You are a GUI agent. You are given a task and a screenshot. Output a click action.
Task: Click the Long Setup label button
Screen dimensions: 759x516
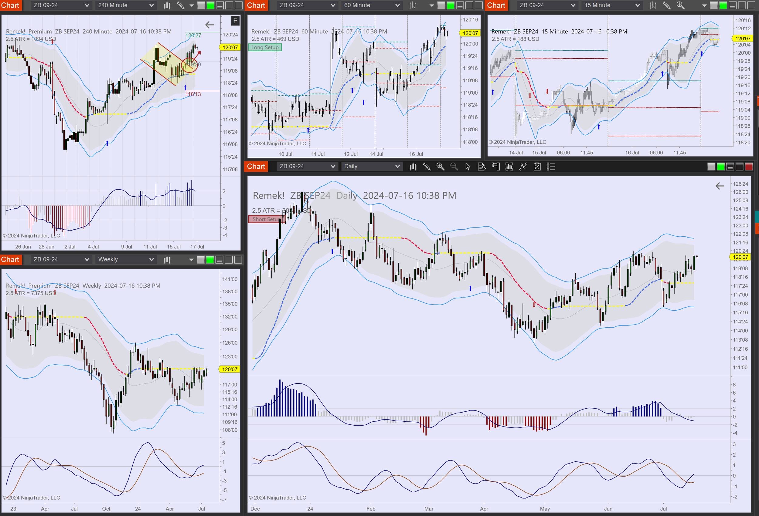pos(265,47)
